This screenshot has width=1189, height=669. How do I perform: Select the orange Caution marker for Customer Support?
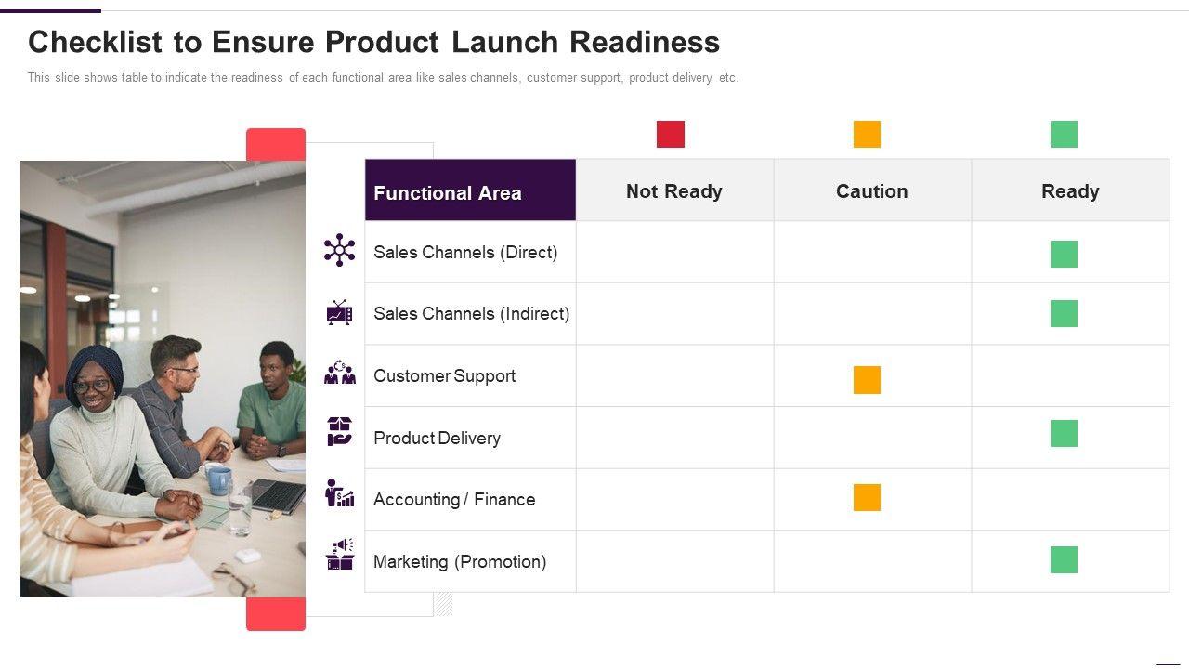[867, 379]
